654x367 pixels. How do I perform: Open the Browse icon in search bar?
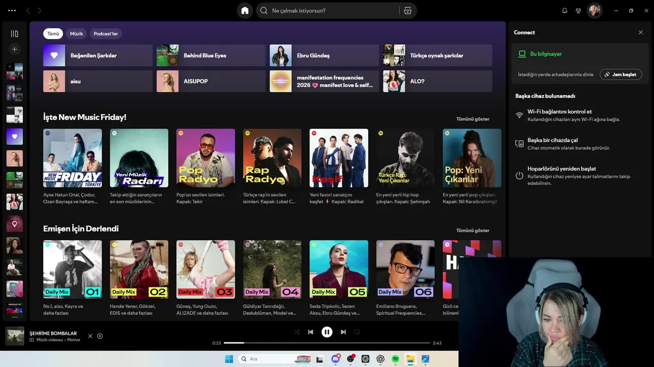point(407,11)
